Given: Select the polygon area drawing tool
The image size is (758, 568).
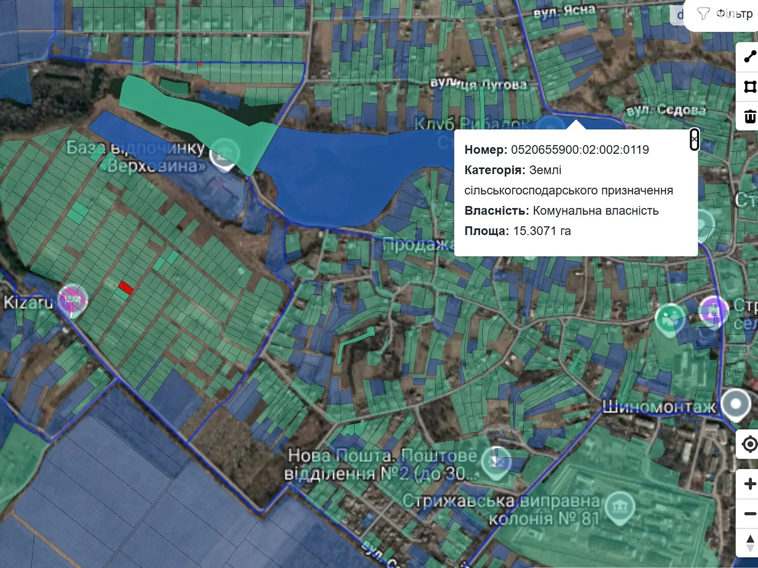Looking at the screenshot, I should point(749,87).
